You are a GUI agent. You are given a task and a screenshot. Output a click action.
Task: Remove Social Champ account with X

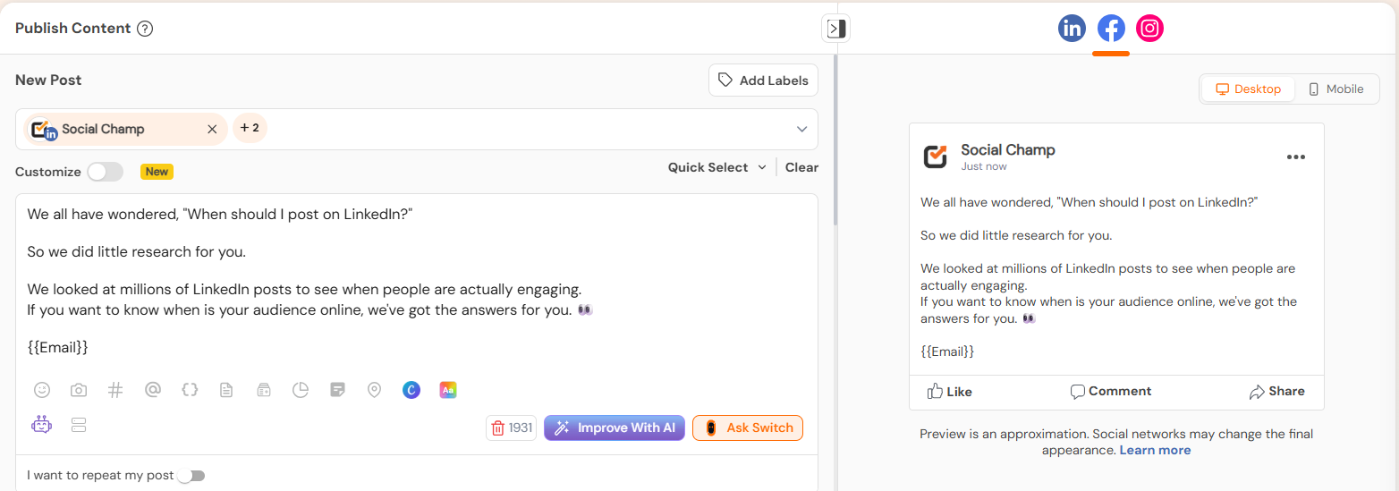(x=212, y=130)
